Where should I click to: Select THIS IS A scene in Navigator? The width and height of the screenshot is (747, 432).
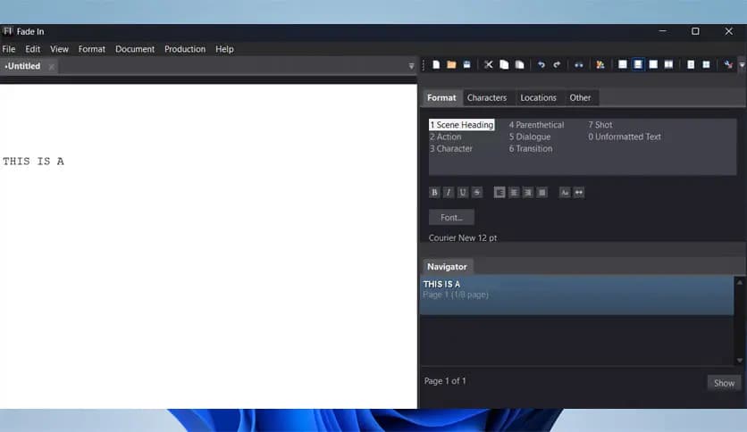click(x=576, y=295)
